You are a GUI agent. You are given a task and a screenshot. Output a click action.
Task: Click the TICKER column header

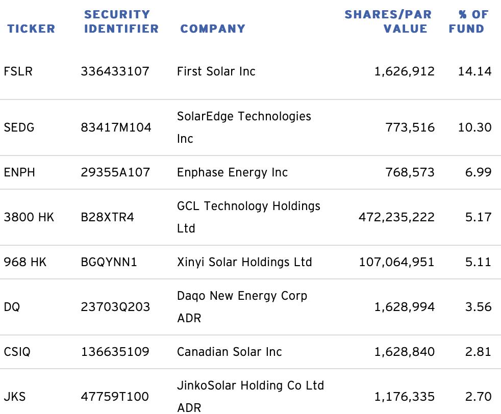pyautogui.click(x=31, y=29)
